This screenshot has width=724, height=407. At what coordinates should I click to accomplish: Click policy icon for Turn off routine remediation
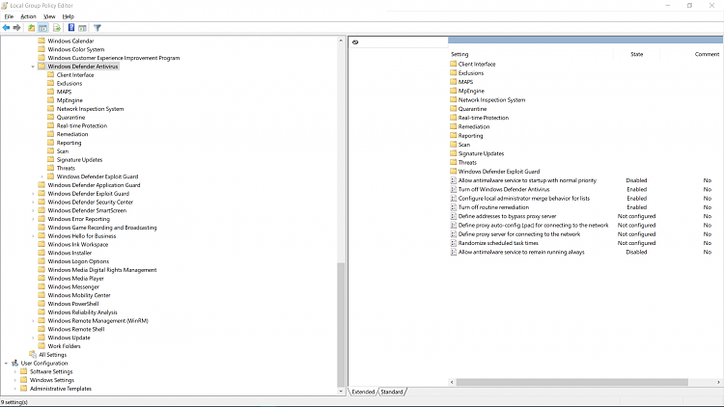(454, 207)
